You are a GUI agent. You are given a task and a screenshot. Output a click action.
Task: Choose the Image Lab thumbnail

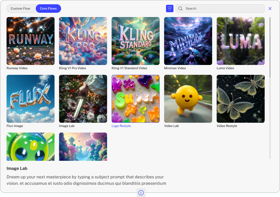[83, 99]
